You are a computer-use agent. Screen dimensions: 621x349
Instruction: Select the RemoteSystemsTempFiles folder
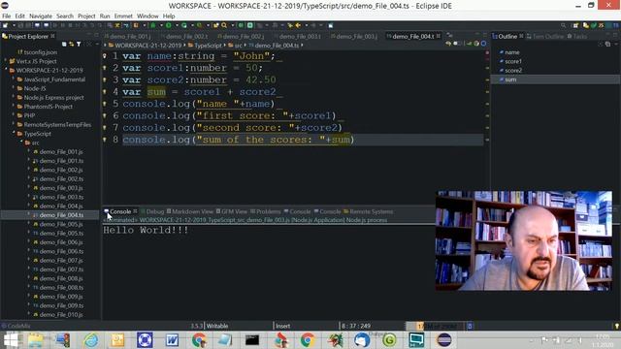pos(57,125)
